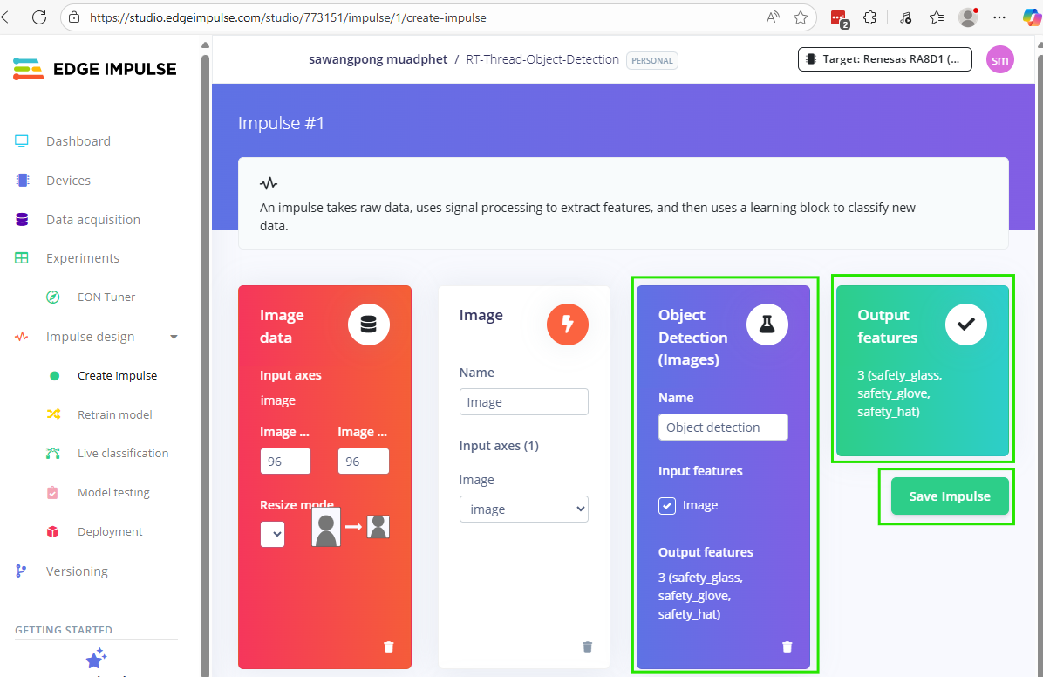Click the image width input showing 96

click(285, 462)
